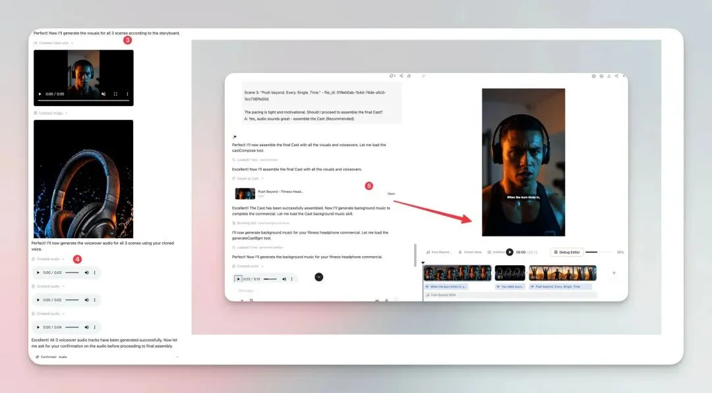
Task: Click the scroll-to-bottom arrow button in chat
Action: (x=319, y=277)
